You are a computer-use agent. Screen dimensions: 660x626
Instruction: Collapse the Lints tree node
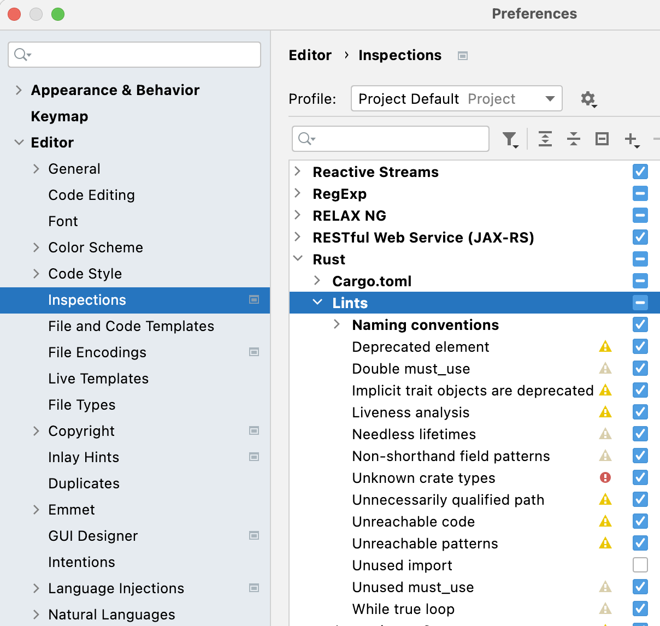pos(317,303)
